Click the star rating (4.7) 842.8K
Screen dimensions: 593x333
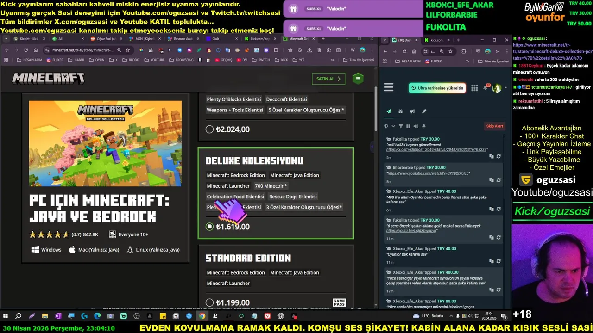63,234
